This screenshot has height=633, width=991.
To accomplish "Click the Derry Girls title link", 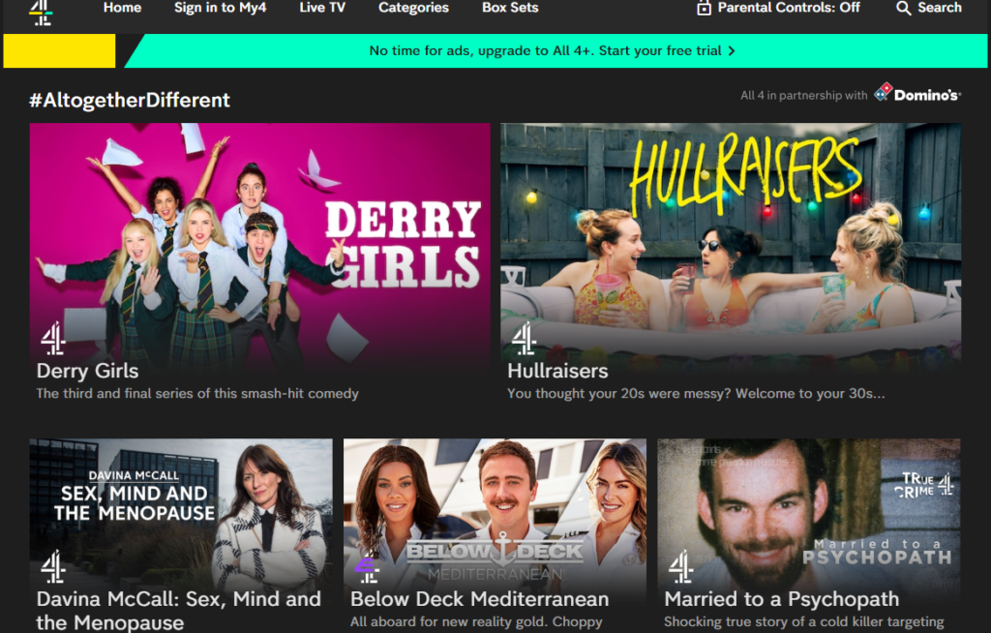I will click(x=87, y=372).
